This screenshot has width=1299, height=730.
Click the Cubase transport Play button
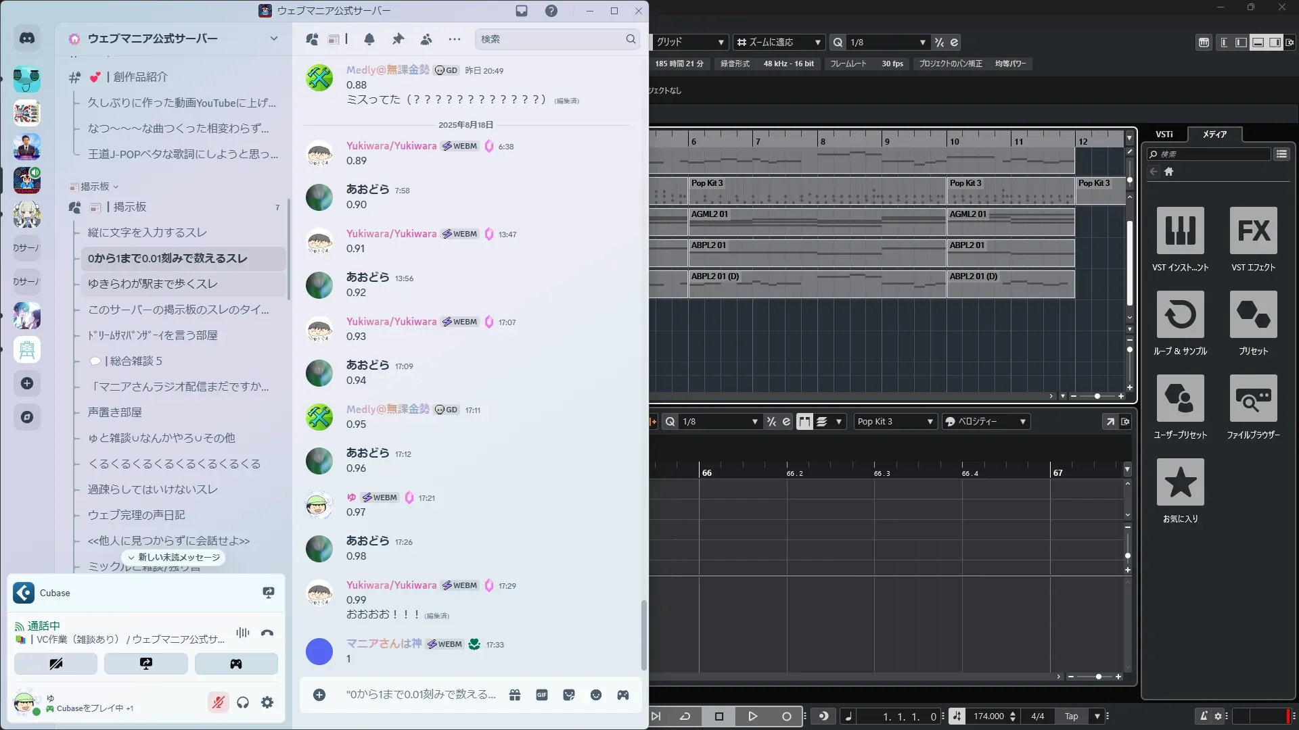[x=752, y=716]
